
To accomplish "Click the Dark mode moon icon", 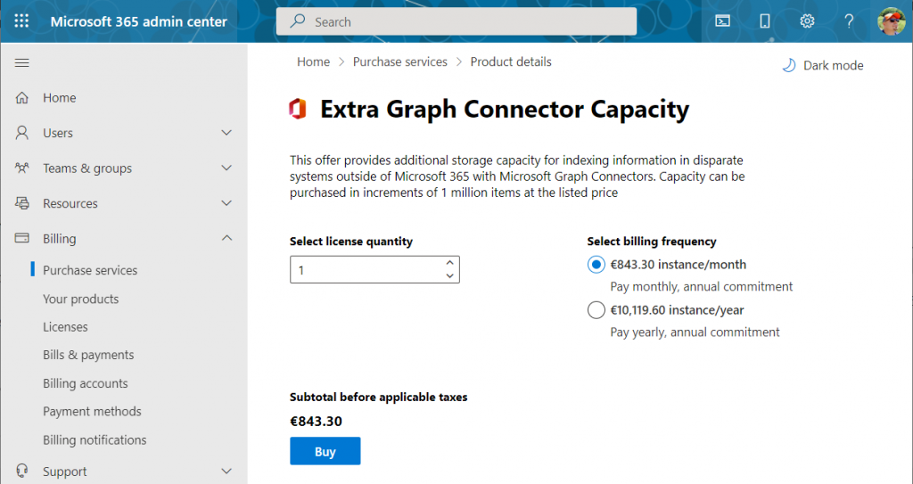I will pos(789,65).
